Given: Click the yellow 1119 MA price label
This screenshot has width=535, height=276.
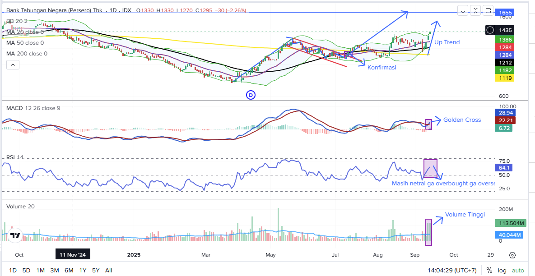Looking at the screenshot, I should pyautogui.click(x=505, y=78).
